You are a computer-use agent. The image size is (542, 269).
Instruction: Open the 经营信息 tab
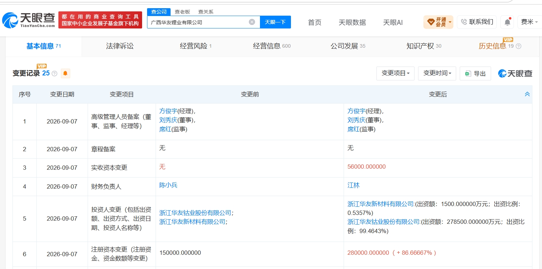point(272,46)
